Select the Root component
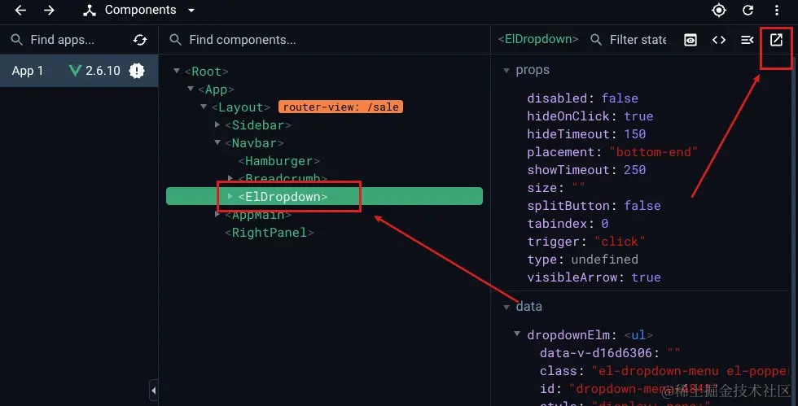 click(206, 72)
